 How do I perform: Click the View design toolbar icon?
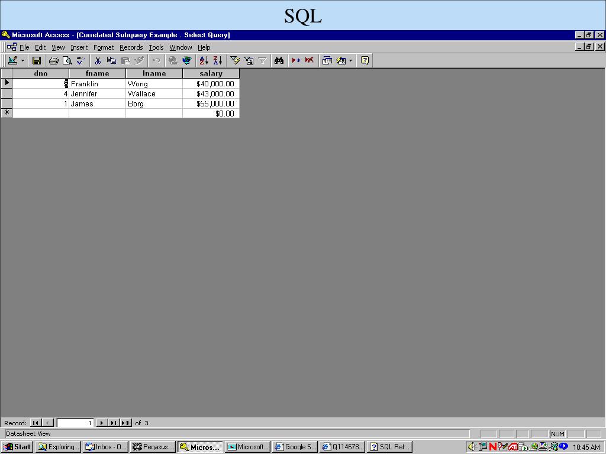coord(13,61)
